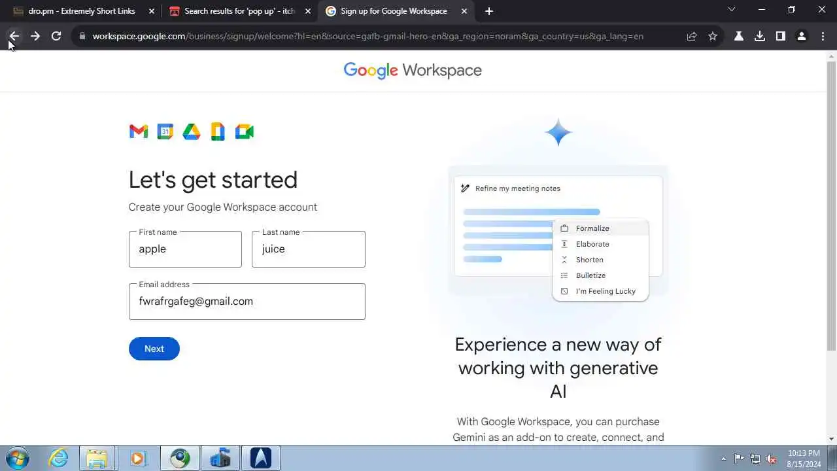Screen dimensions: 837x471
Task: Close the Sign up for Google Workspace tab
Action: [x=464, y=11]
